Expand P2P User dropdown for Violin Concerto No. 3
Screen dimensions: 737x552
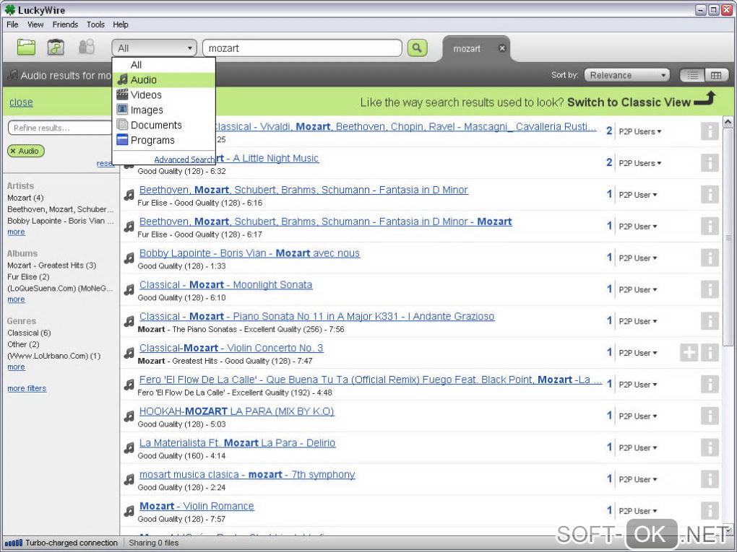pos(638,353)
